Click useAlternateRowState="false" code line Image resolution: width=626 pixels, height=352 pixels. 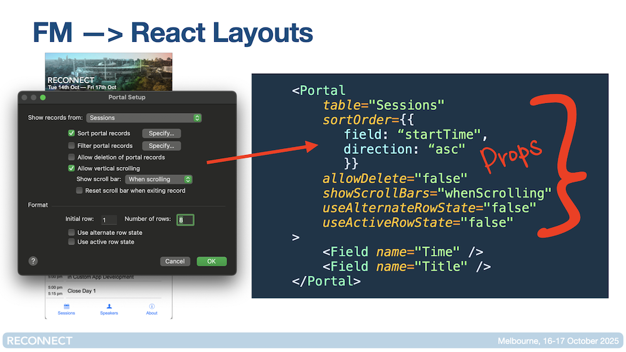[429, 208]
